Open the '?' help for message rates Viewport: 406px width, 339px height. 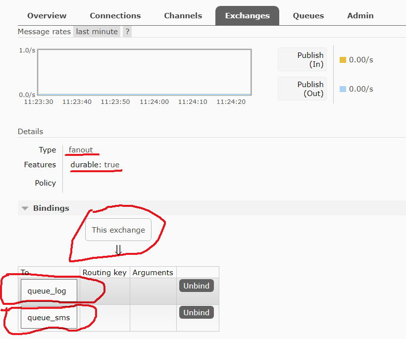127,32
